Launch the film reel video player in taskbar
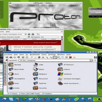 point(37,99)
